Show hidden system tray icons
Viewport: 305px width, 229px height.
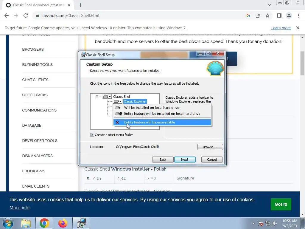(253, 223)
